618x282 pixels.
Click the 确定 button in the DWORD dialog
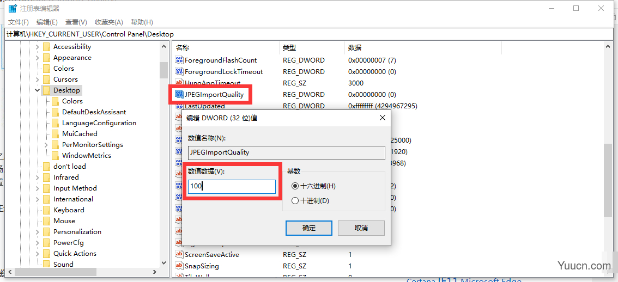309,228
